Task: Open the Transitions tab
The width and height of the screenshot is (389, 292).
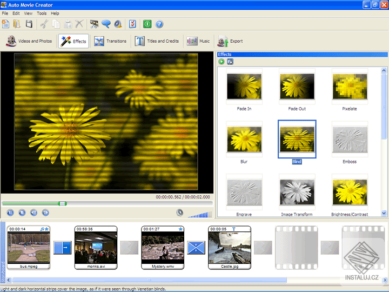Action: point(110,41)
